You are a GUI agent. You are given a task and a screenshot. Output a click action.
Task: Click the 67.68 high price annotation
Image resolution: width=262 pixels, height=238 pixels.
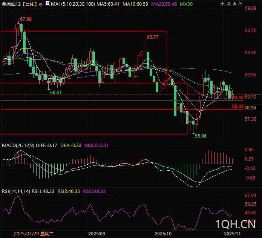26,19
